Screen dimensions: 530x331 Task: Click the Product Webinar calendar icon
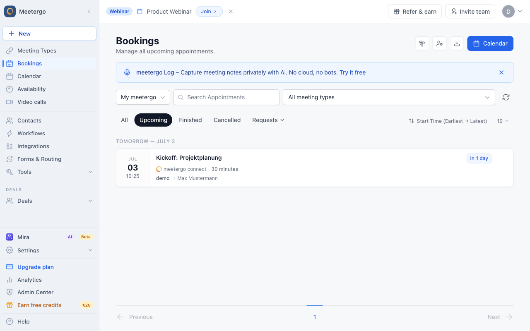(x=140, y=12)
